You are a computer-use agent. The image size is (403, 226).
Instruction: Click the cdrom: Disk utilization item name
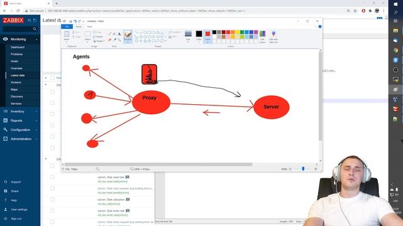[x=111, y=200]
